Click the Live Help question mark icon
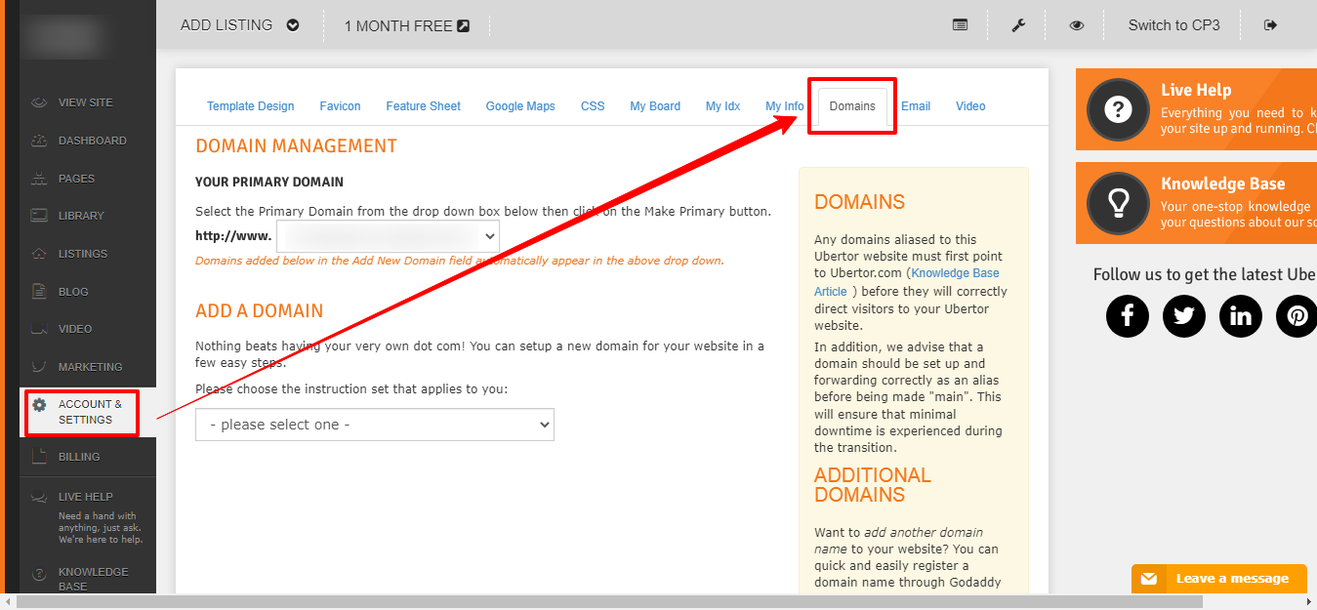 click(1117, 109)
